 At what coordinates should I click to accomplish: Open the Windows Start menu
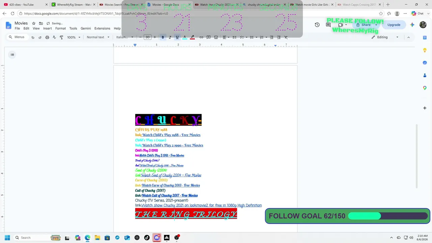tap(7, 238)
